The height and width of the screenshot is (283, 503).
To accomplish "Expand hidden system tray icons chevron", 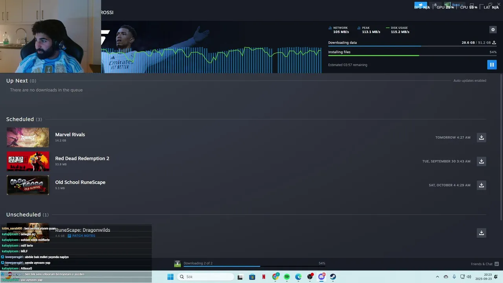I will tap(437, 277).
